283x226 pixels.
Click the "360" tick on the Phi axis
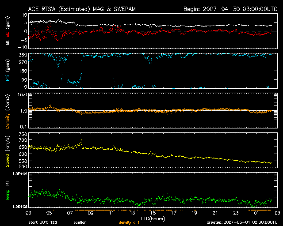[x=23, y=55]
